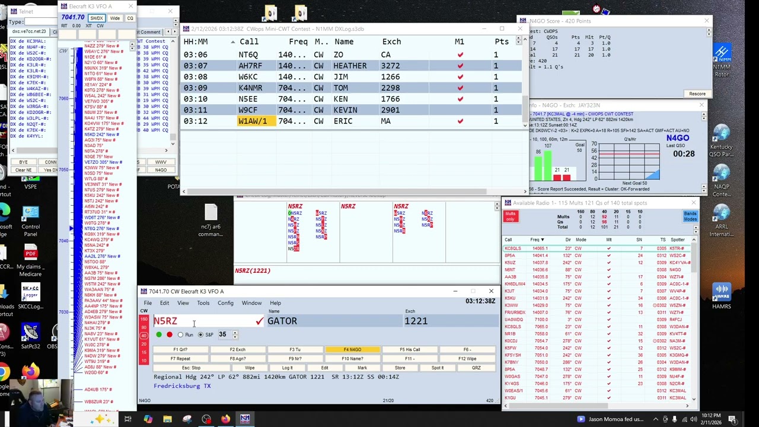The width and height of the screenshot is (759, 427).
Task: Click the Exch field showing 1221
Action: coord(451,321)
